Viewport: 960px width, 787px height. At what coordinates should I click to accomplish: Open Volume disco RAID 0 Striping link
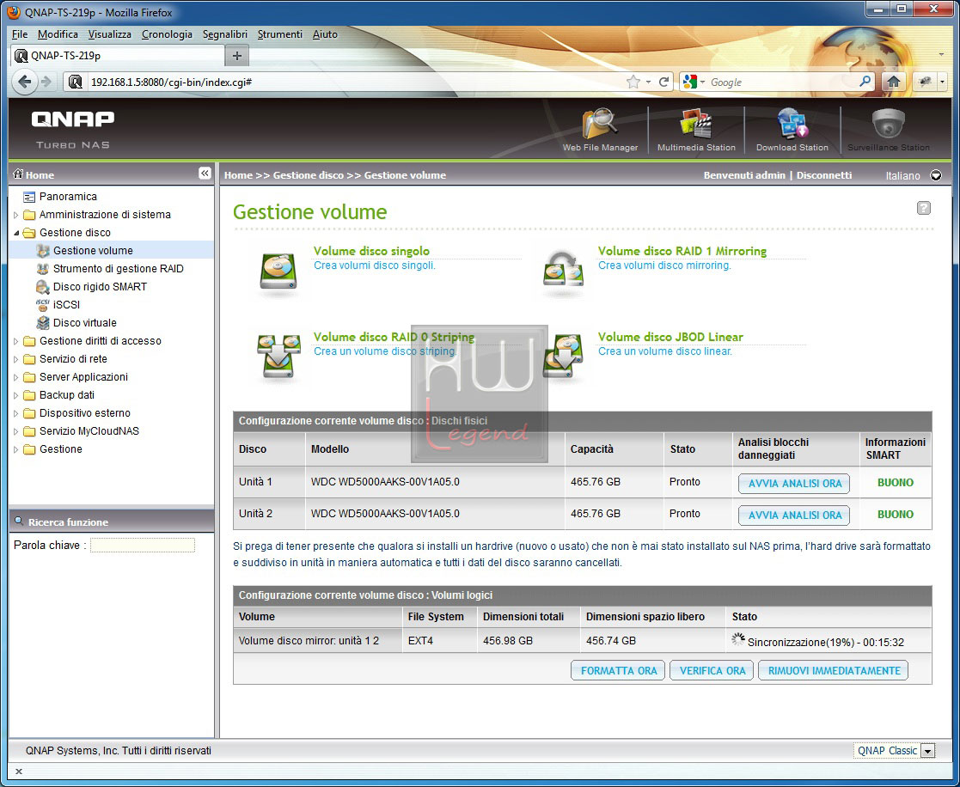click(394, 337)
